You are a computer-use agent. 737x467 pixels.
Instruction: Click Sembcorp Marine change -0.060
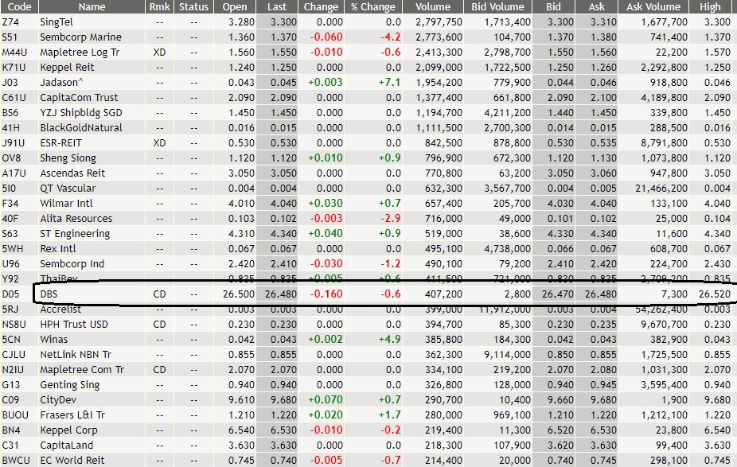pos(326,37)
